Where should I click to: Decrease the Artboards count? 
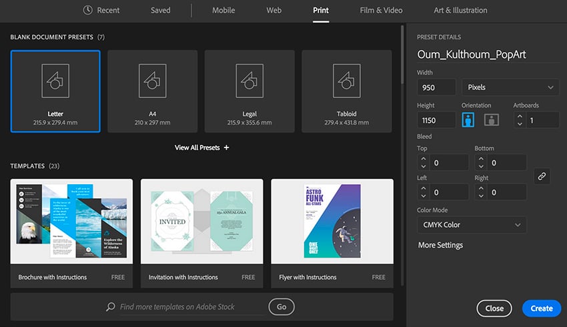[x=520, y=123]
